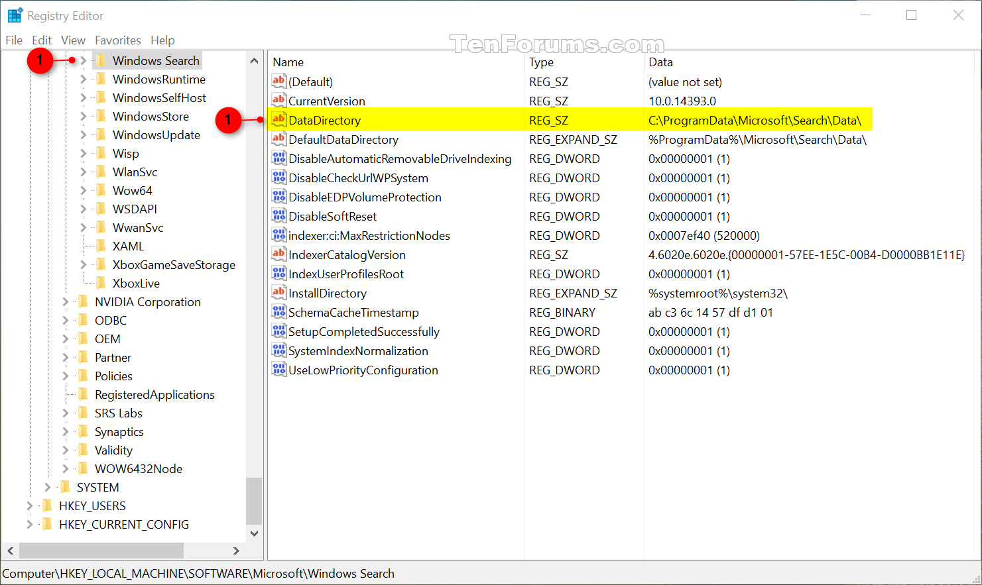Expand the HKEY_USERS branch

[x=29, y=505]
